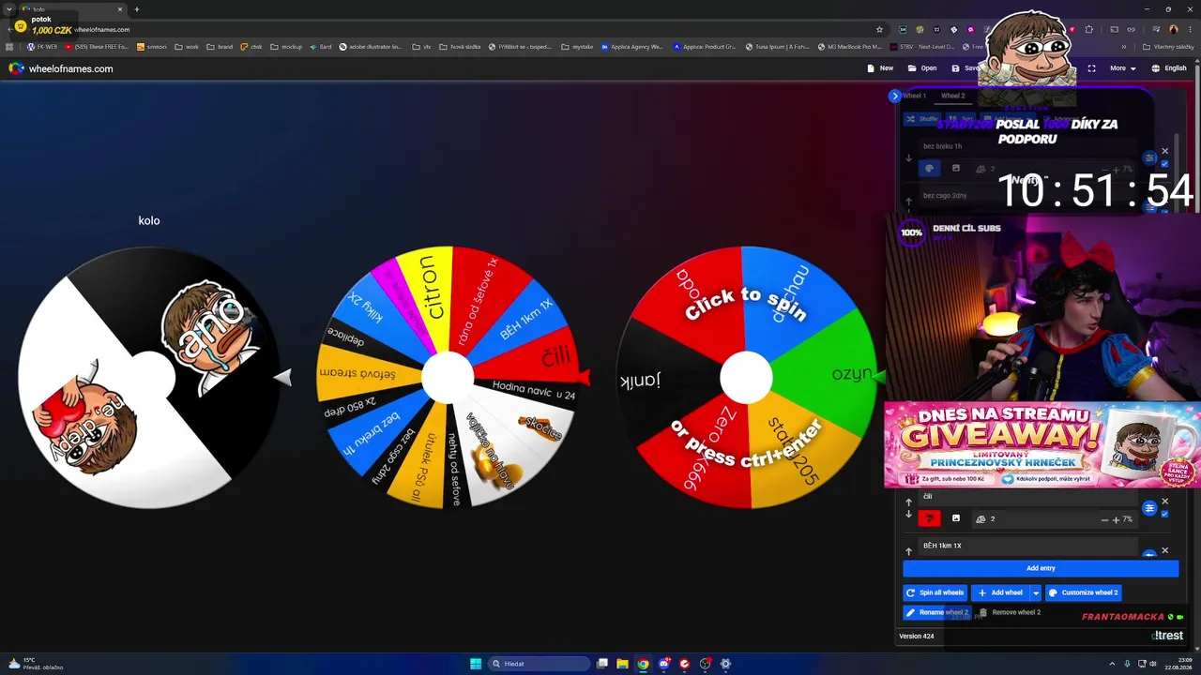
Task: Bookmark this page with the star icon
Action: click(x=879, y=29)
